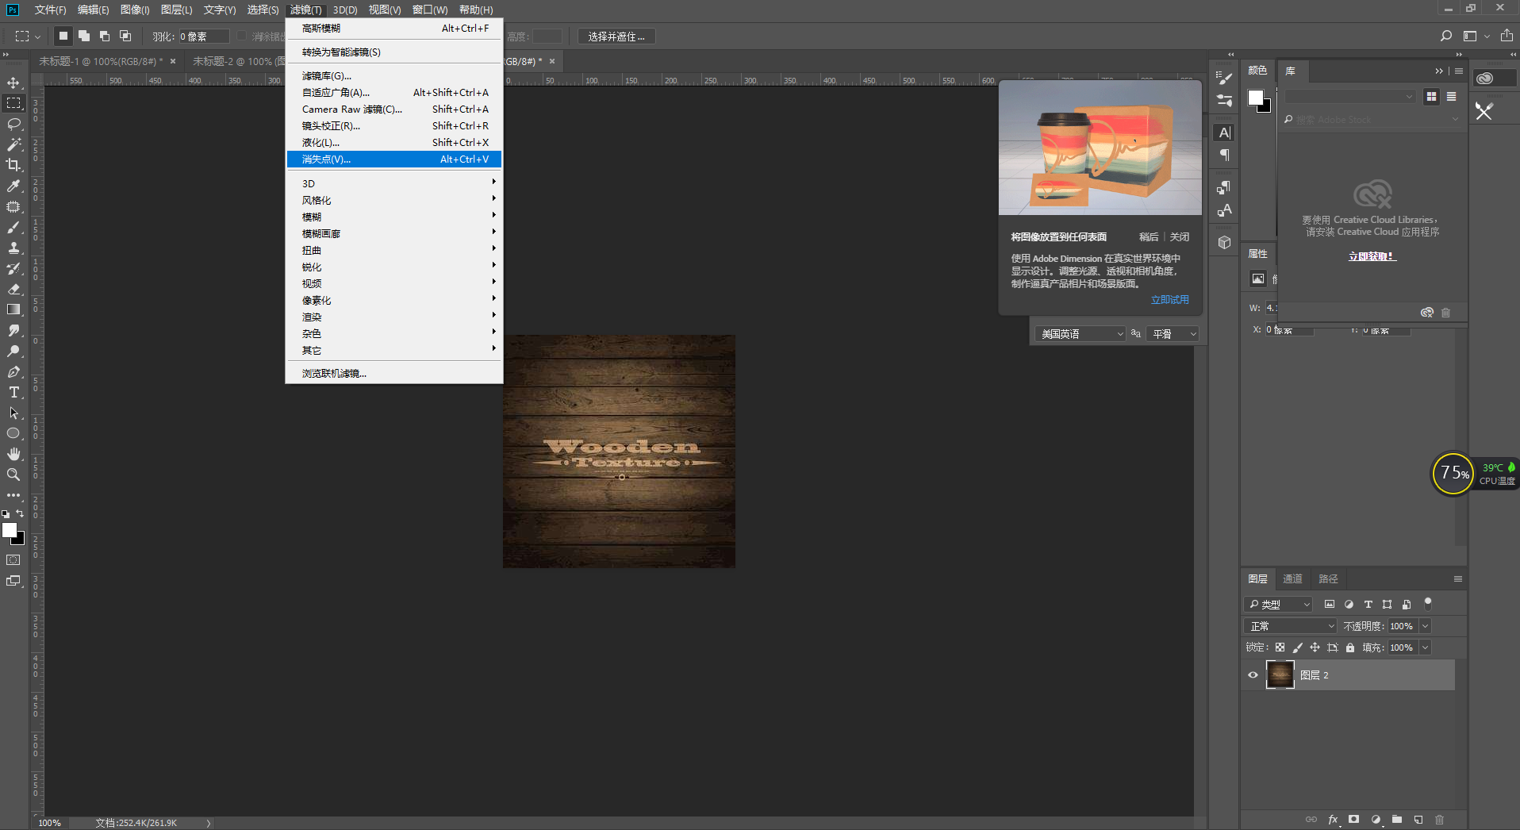Select the Brush tool in left toolbar
Image resolution: width=1520 pixels, height=830 pixels.
(x=13, y=227)
